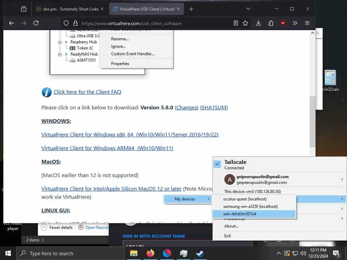This screenshot has height=260, width=347.
Task: Open My devices submenu item
Action: tap(187, 199)
